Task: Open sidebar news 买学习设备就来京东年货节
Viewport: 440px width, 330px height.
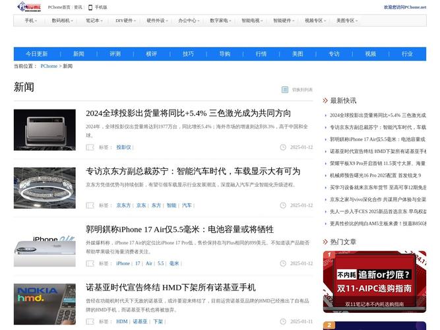Action: pyautogui.click(x=378, y=187)
